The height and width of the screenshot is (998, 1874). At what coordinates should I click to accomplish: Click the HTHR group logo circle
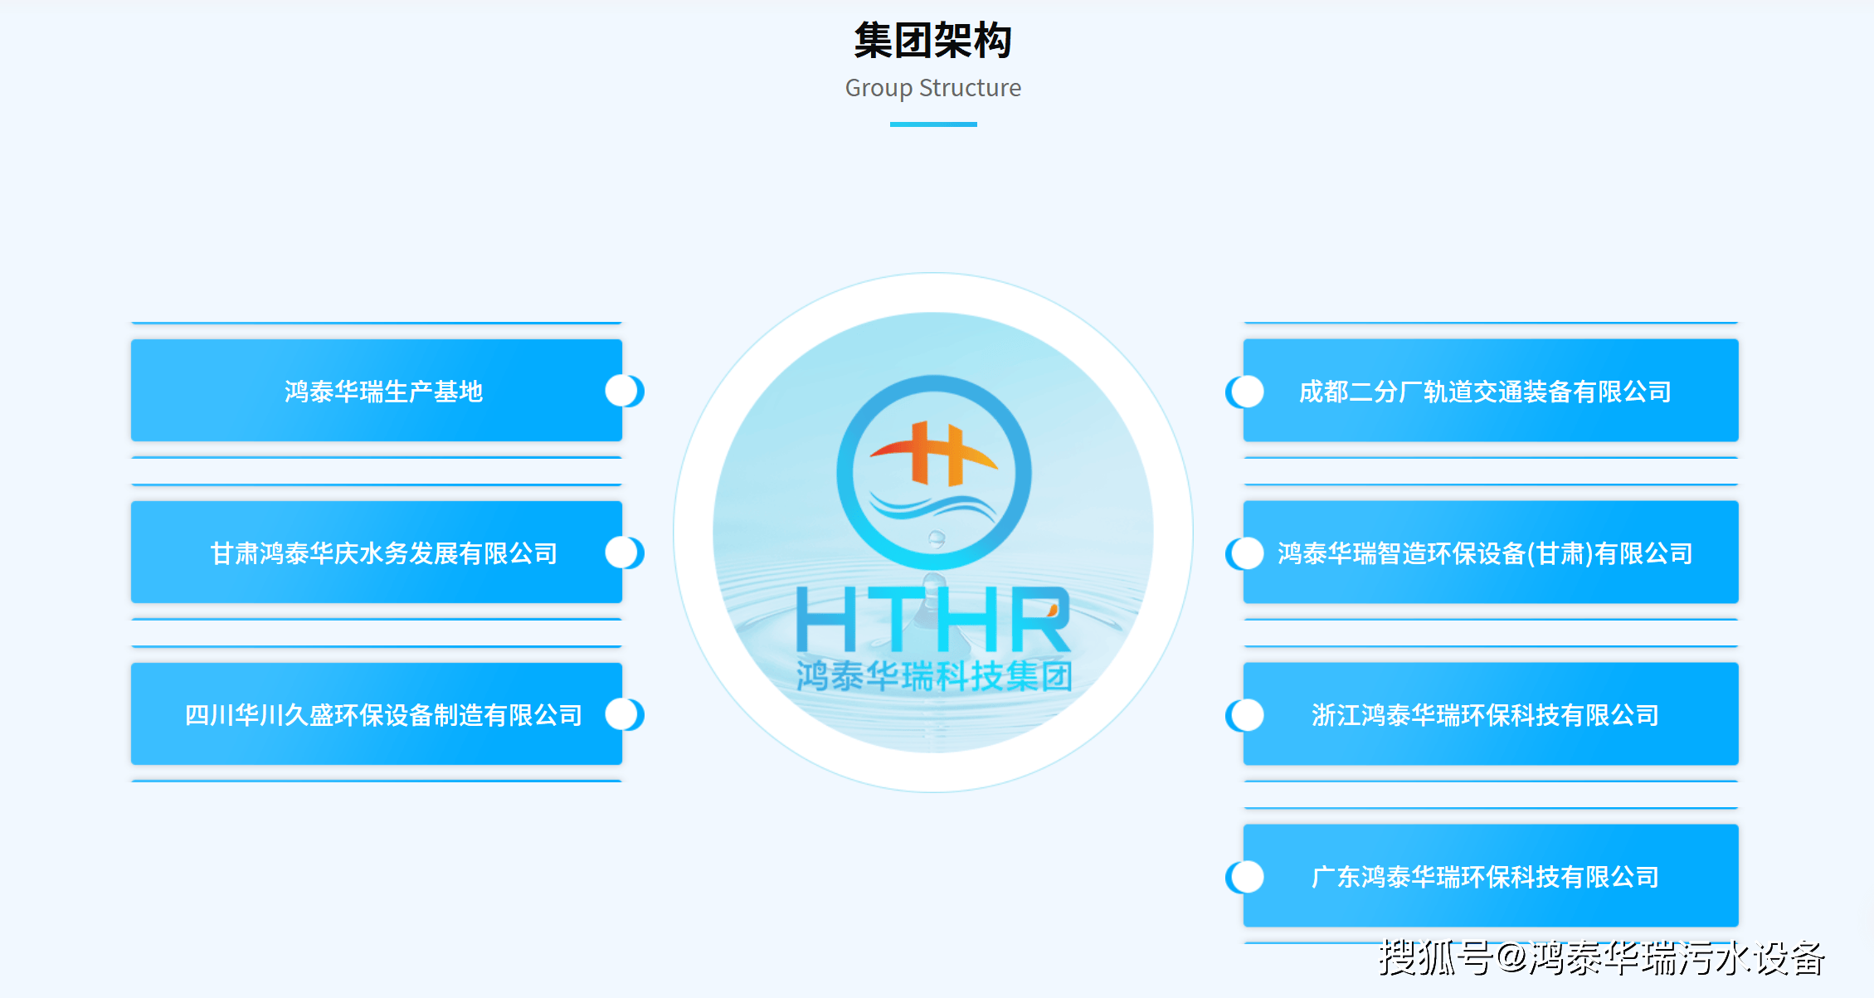[932, 532]
